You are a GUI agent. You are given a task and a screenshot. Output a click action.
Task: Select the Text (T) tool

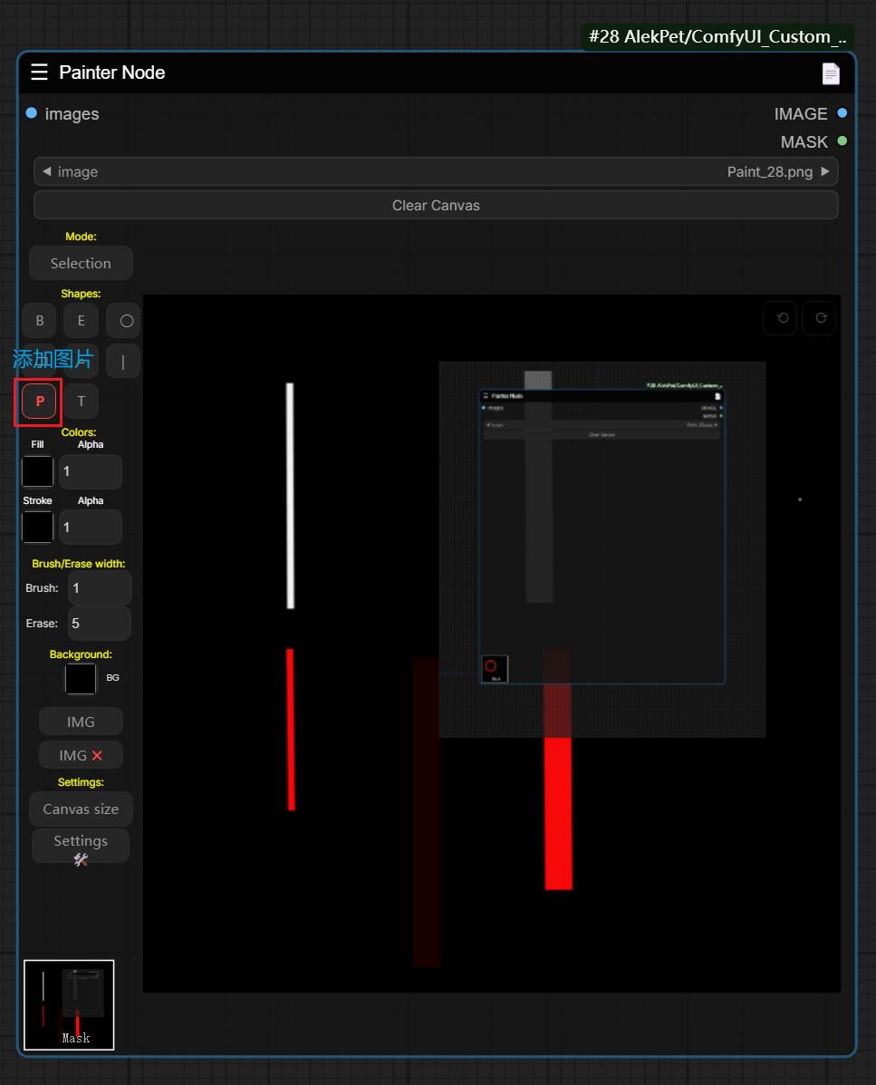tap(81, 401)
